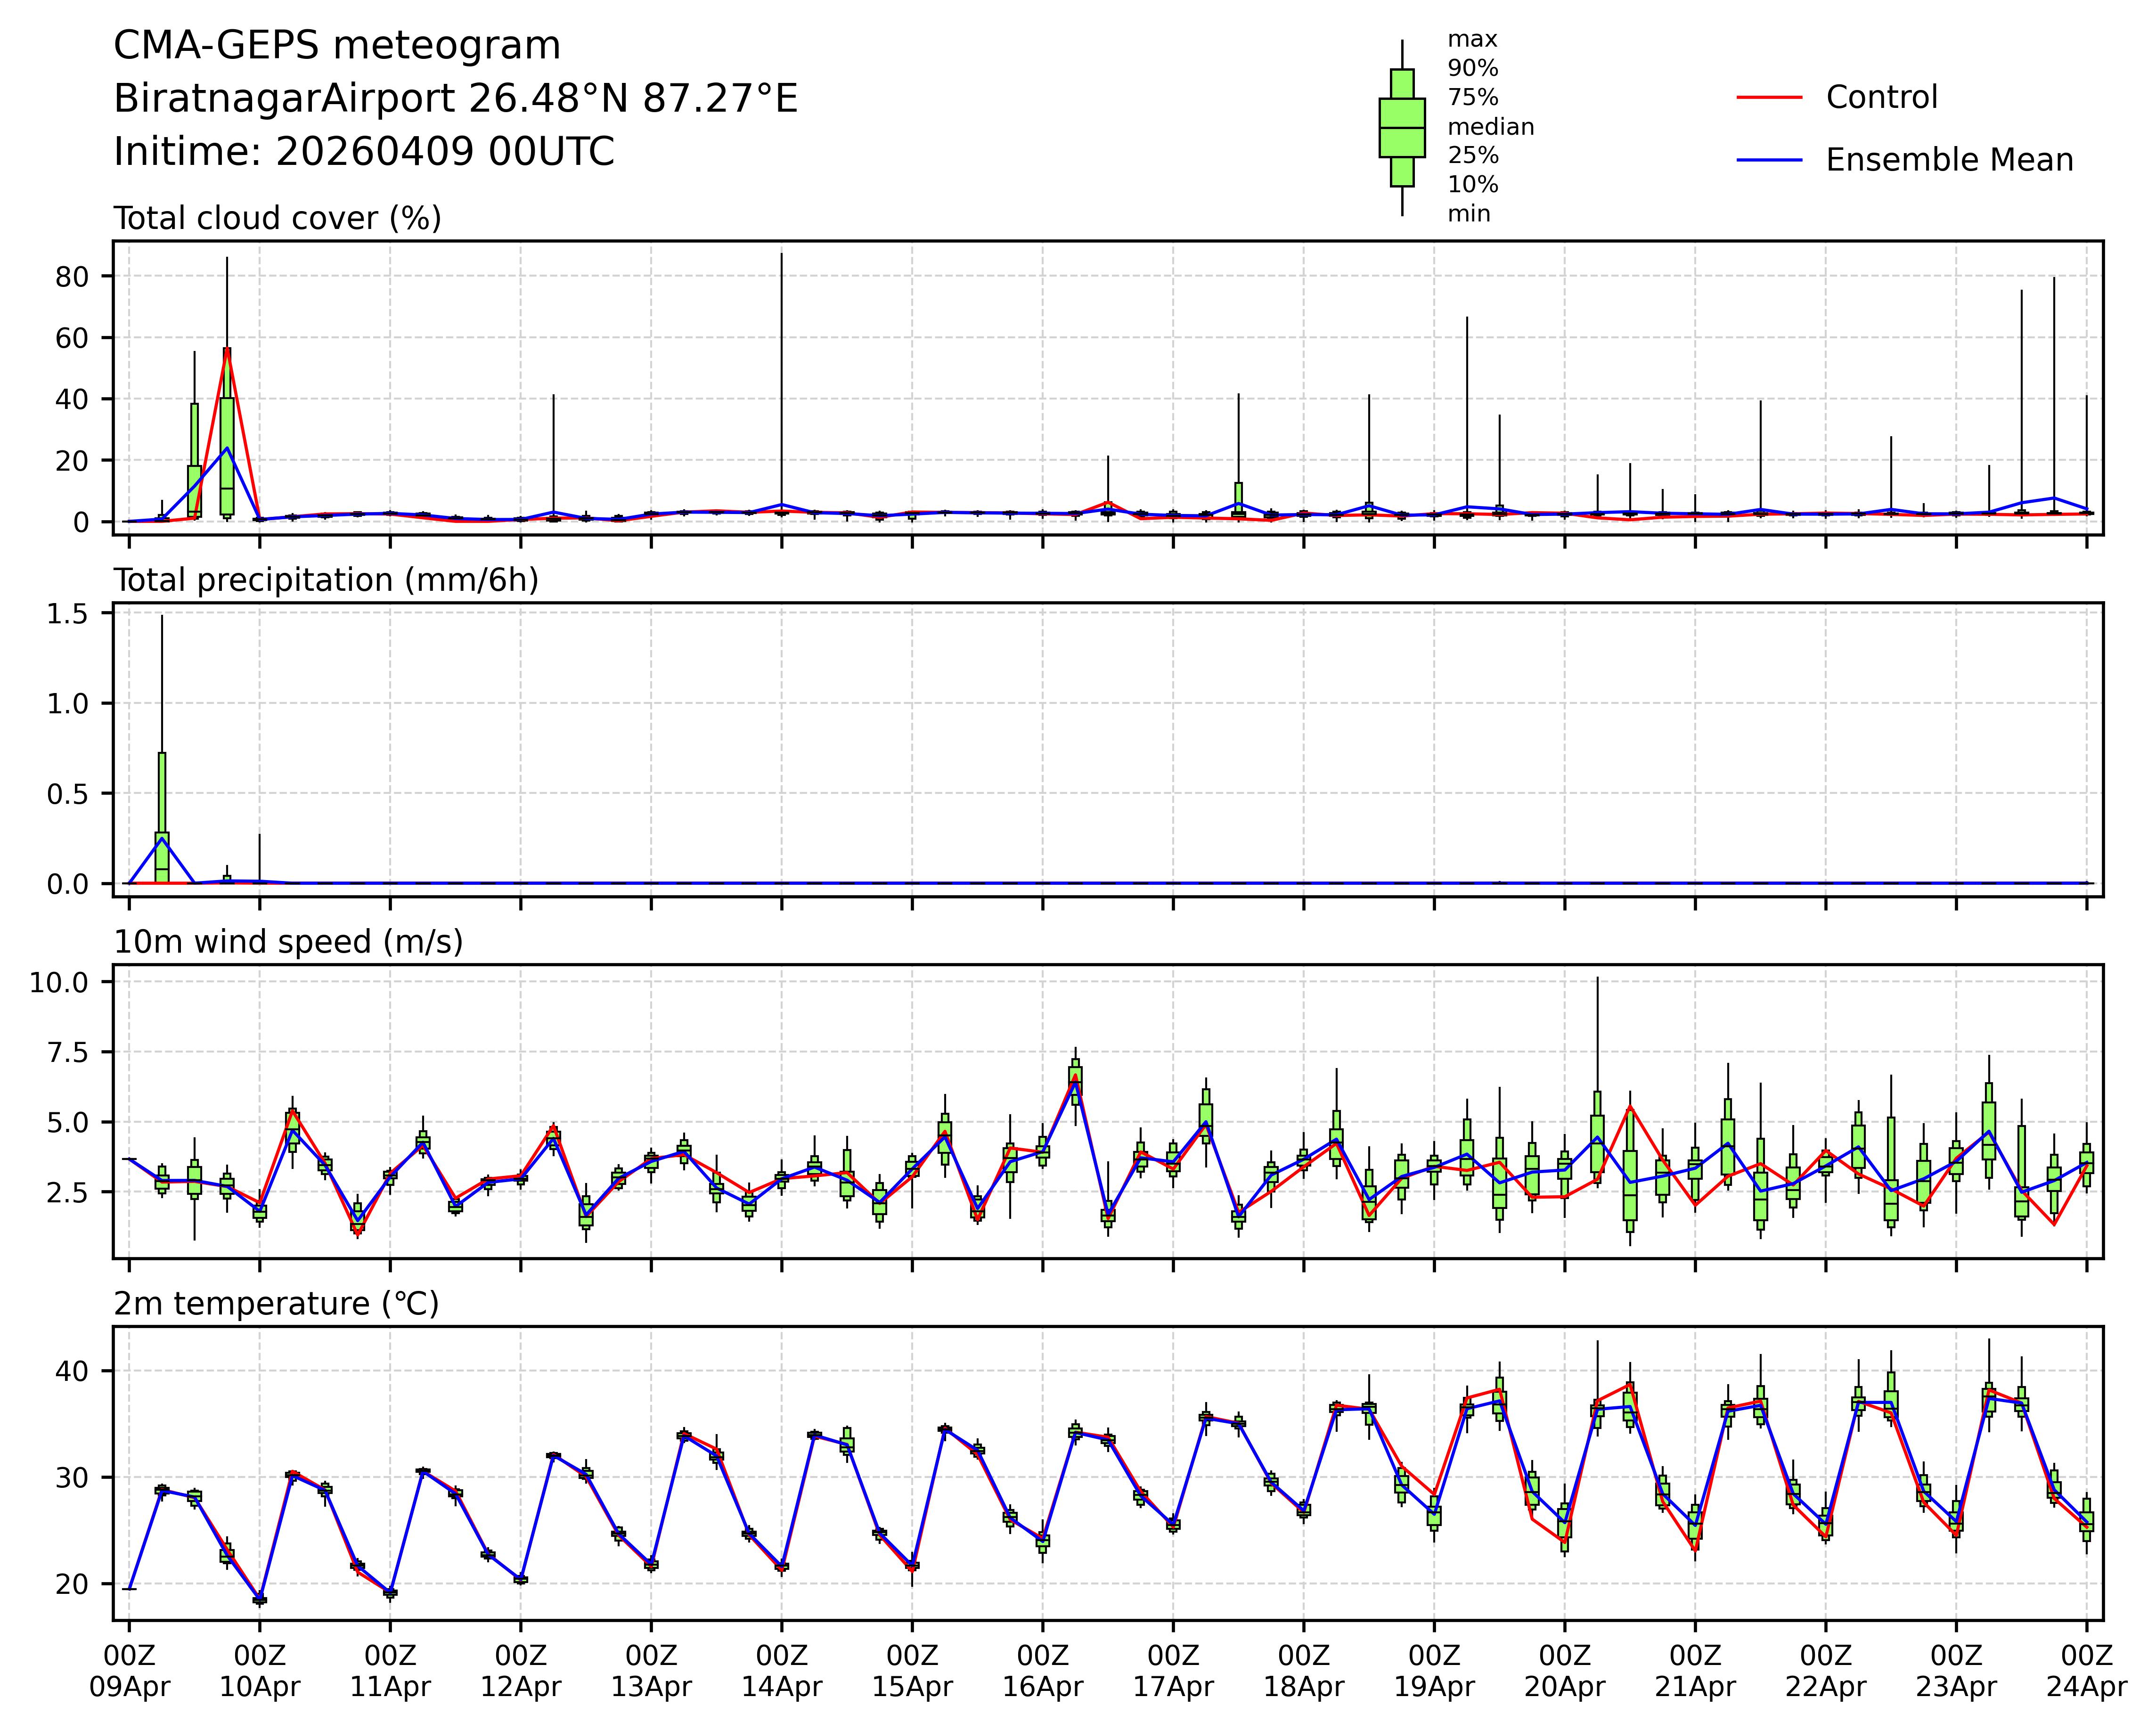The image size is (2156, 1730).
Task: Click the 40 tick on temperature axis
Action: pyautogui.click(x=72, y=1370)
